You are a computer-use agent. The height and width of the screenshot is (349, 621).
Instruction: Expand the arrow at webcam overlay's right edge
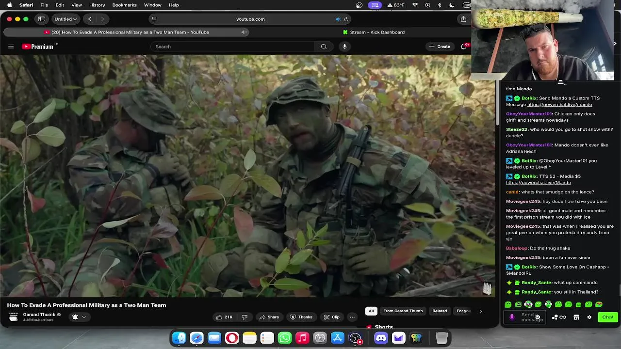pyautogui.click(x=615, y=43)
